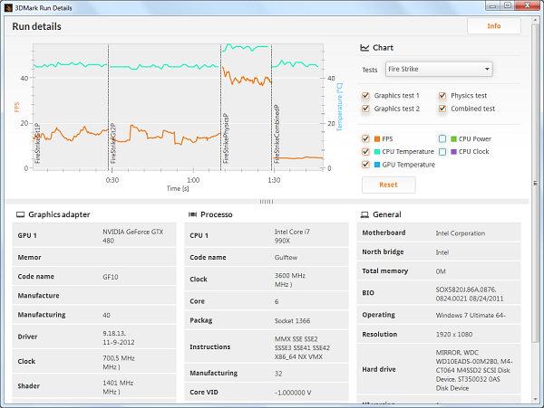Click the 'Run details' heading

pos(37,26)
